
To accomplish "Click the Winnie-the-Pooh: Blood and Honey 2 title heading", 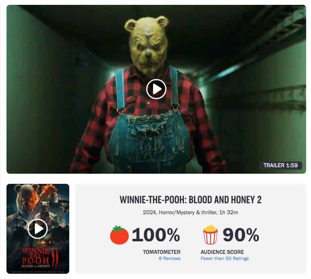I will click(x=190, y=200).
